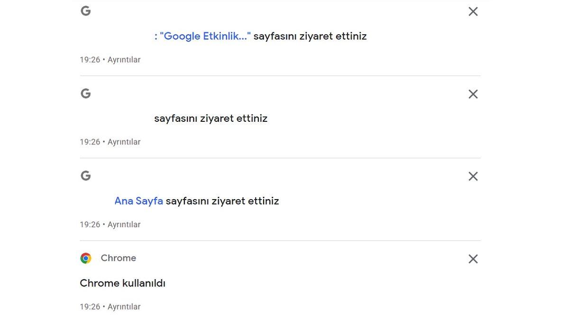Open the Ana Sayfa link
This screenshot has width=569, height=320.
tap(138, 201)
